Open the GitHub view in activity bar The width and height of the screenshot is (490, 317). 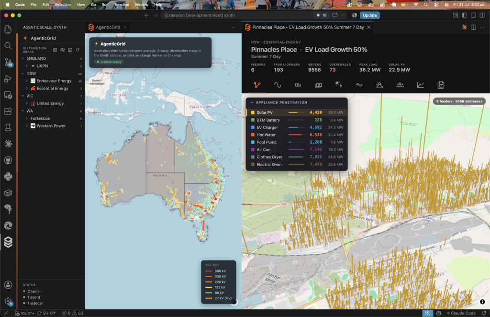(x=8, y=160)
